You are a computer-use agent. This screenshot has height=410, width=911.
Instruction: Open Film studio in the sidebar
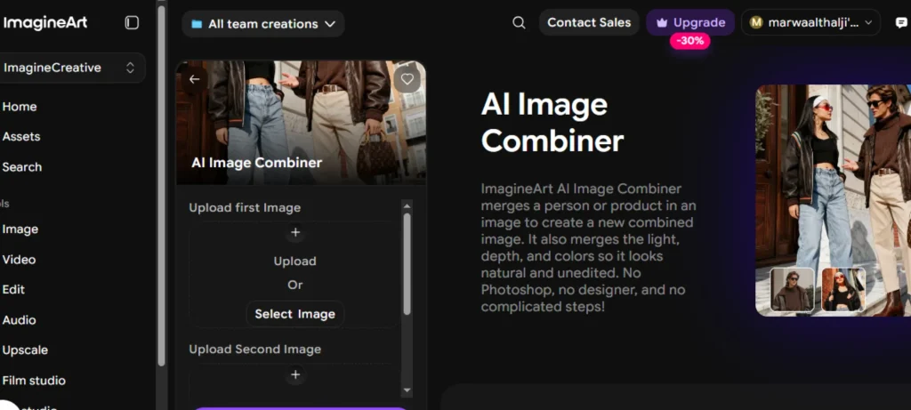click(x=34, y=381)
